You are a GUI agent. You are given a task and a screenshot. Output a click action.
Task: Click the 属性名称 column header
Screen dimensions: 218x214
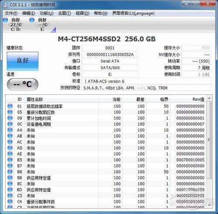coord(62,100)
